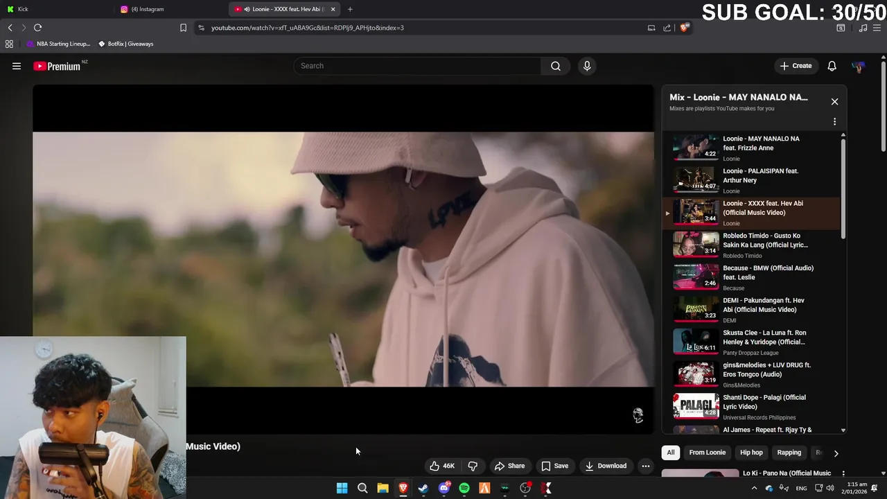Open Brave Shields lion icon

(x=684, y=28)
